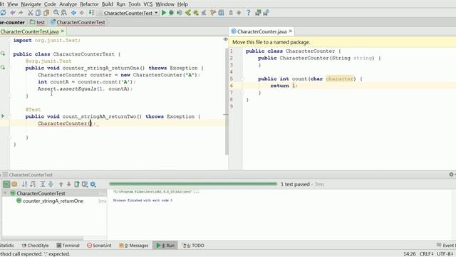The width and height of the screenshot is (456, 257).
Task: Open the TODO tool window
Action: 193,246
